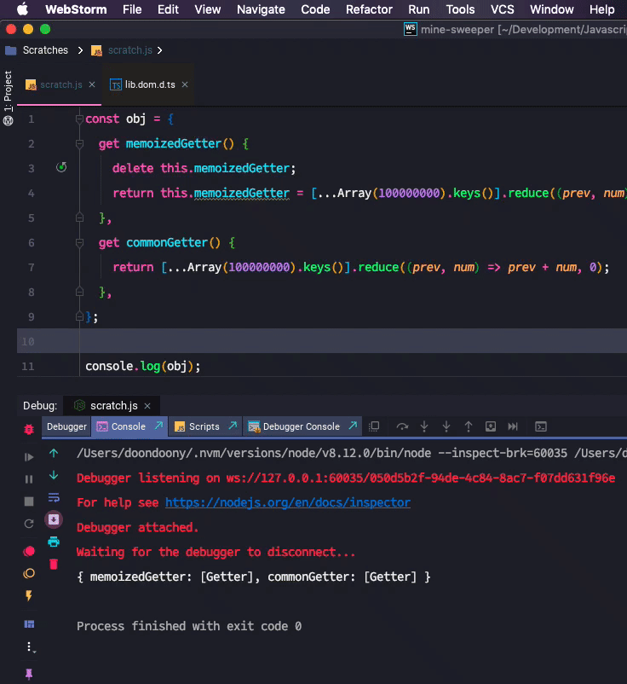Screen dimensions: 627x684
Task: Click the Step Over curved arrow icon
Action: tap(402, 426)
